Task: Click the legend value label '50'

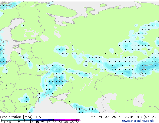Action: point(77,122)
